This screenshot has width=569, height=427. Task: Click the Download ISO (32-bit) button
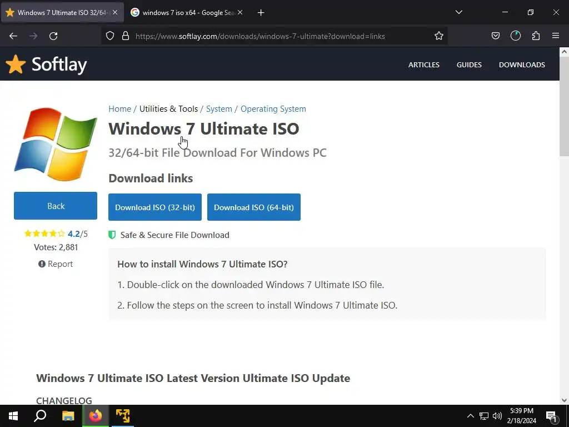pyautogui.click(x=155, y=207)
